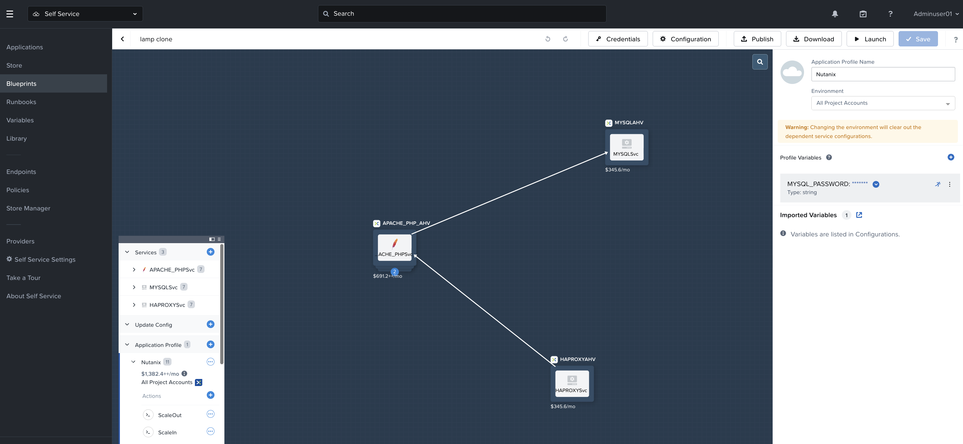Open the notifications bell
The height and width of the screenshot is (444, 963).
835,14
